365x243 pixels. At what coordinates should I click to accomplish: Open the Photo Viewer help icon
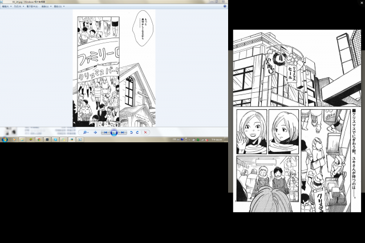[225, 6]
